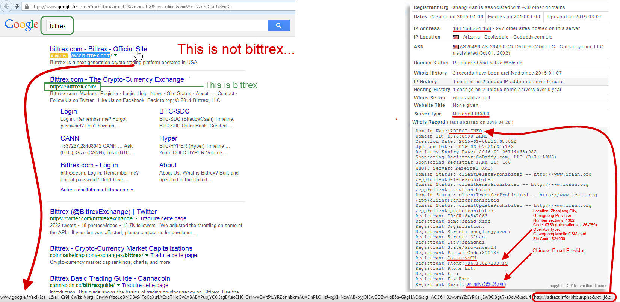Click 'Registrant Name:shang xian' line
The width and height of the screenshot is (620, 302).
click(453, 221)
